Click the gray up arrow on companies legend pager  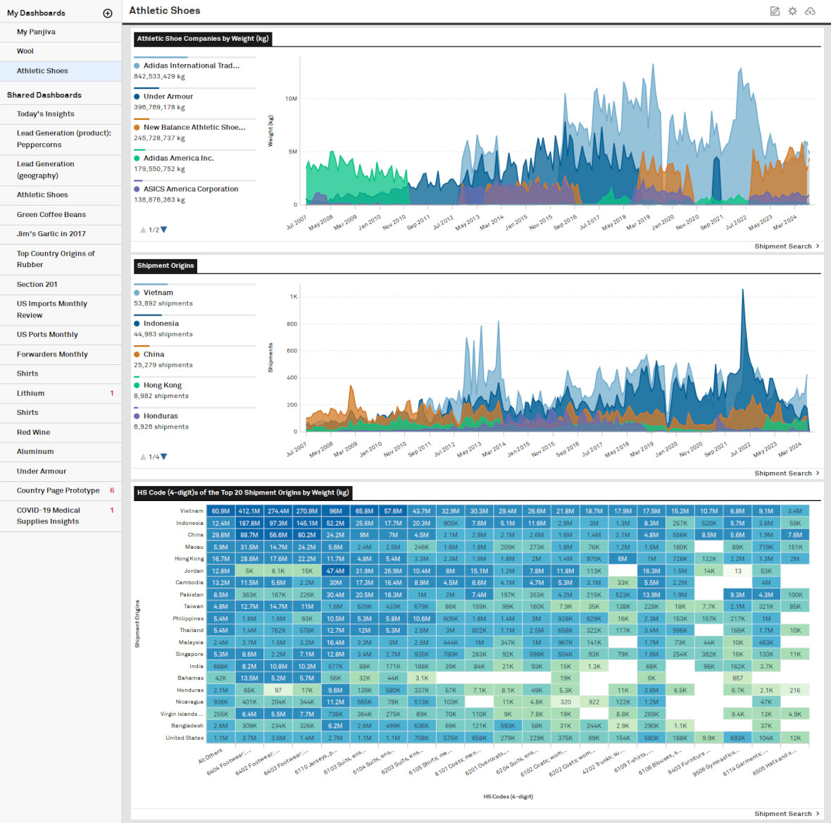pos(143,229)
